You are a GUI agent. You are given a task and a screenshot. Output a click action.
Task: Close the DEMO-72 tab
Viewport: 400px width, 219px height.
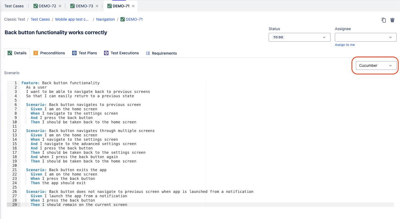(x=60, y=6)
